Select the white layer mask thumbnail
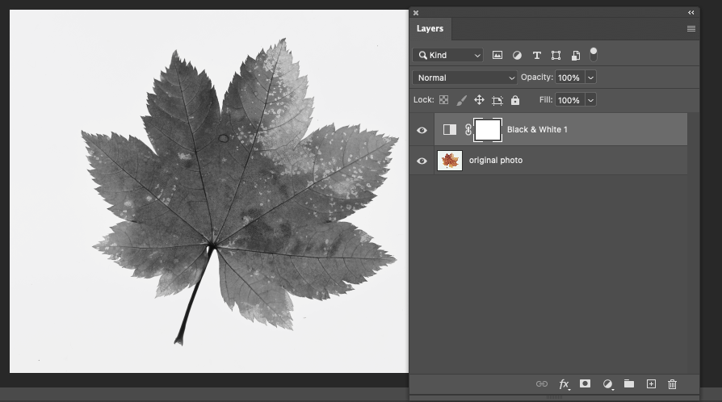The width and height of the screenshot is (722, 402). point(488,129)
